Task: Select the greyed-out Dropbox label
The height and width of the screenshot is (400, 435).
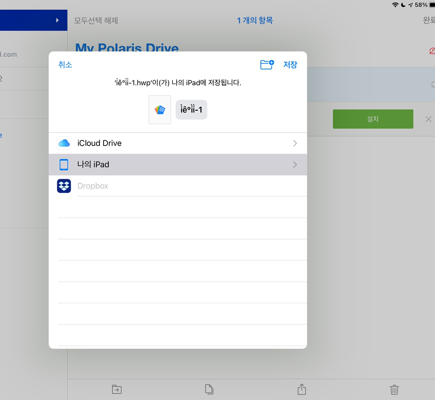Action: click(x=93, y=186)
